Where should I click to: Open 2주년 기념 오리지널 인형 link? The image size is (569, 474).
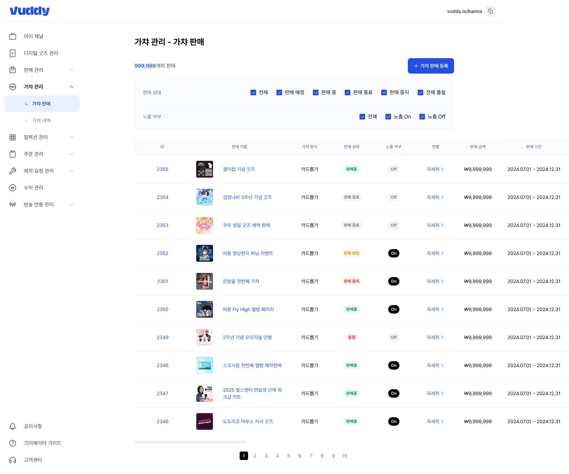pyautogui.click(x=247, y=337)
